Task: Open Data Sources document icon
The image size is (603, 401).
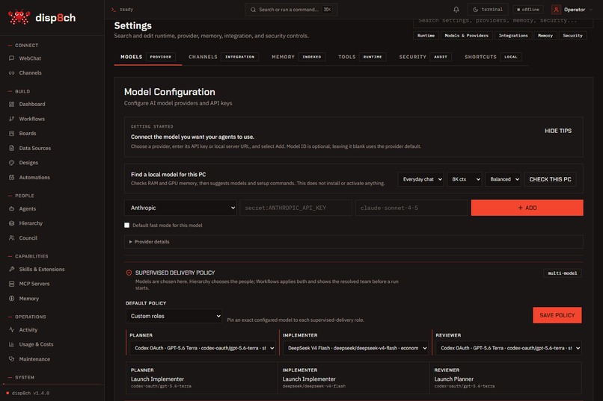Action: coord(11,148)
